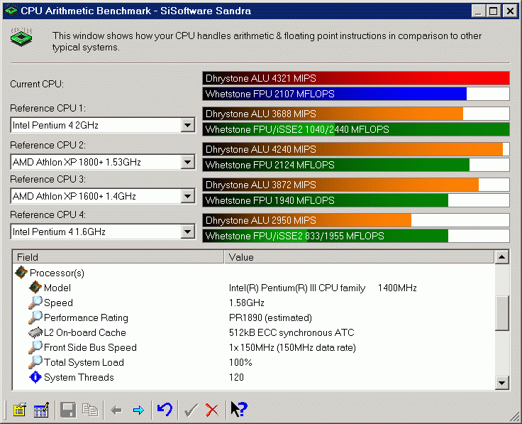Click the magnifier icon beside Total System Load

[x=35, y=362]
